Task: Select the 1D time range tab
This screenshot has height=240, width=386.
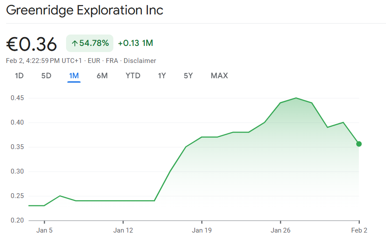Action: [19, 76]
